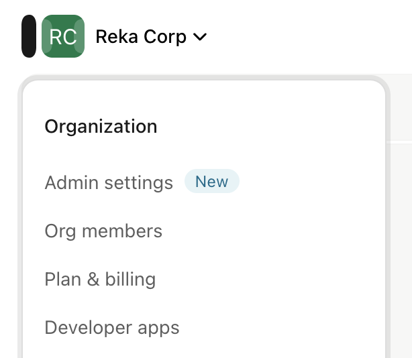Click the light blue New pill tag

212,181
